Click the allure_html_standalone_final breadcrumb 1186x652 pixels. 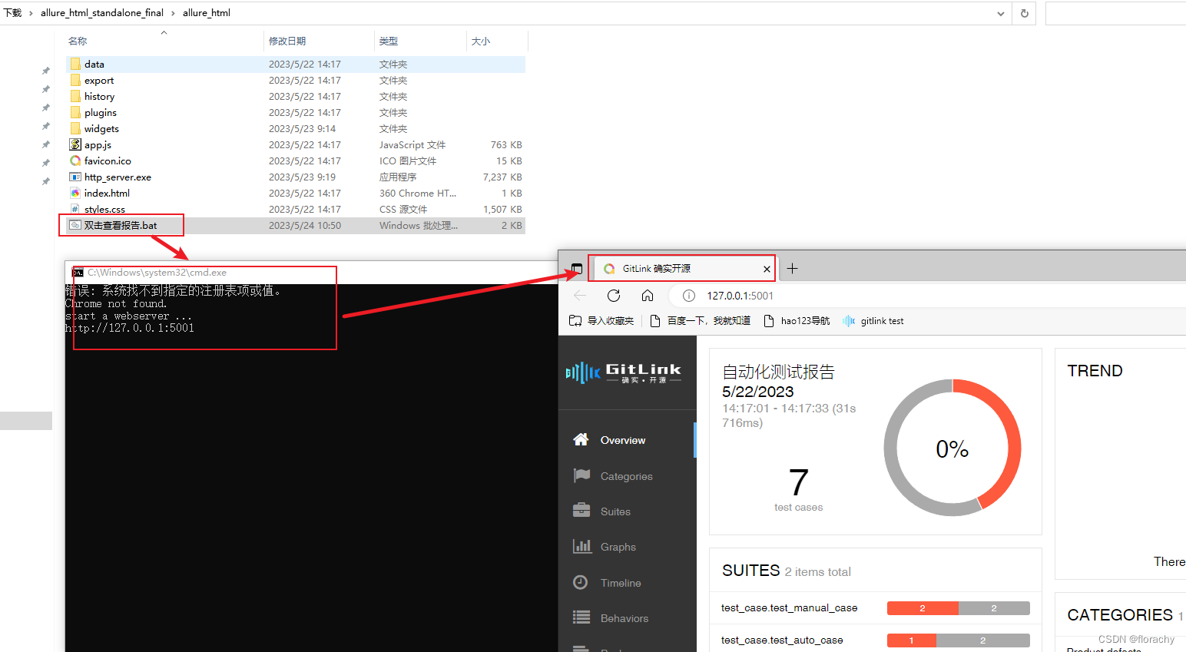point(102,13)
